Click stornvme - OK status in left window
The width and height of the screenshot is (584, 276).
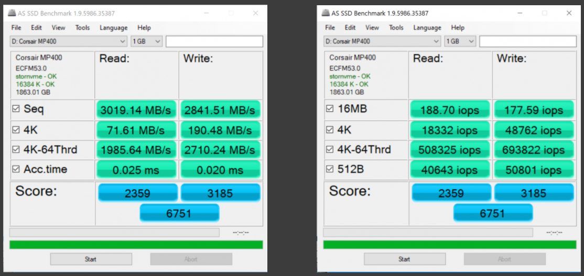(36, 76)
